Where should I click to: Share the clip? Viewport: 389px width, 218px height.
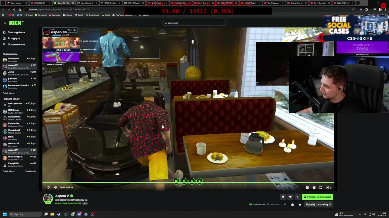coord(285,204)
